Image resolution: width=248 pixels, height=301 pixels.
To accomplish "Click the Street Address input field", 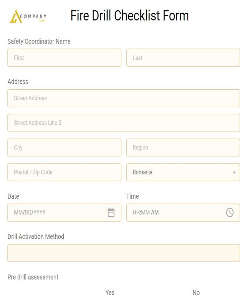I will (x=124, y=98).
